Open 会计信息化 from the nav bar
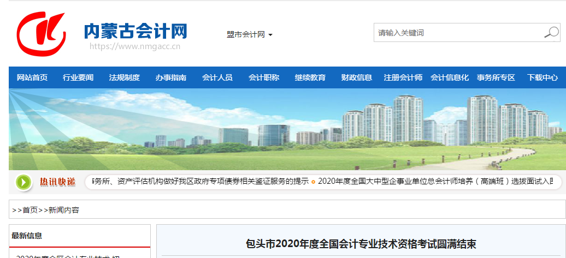 point(450,77)
